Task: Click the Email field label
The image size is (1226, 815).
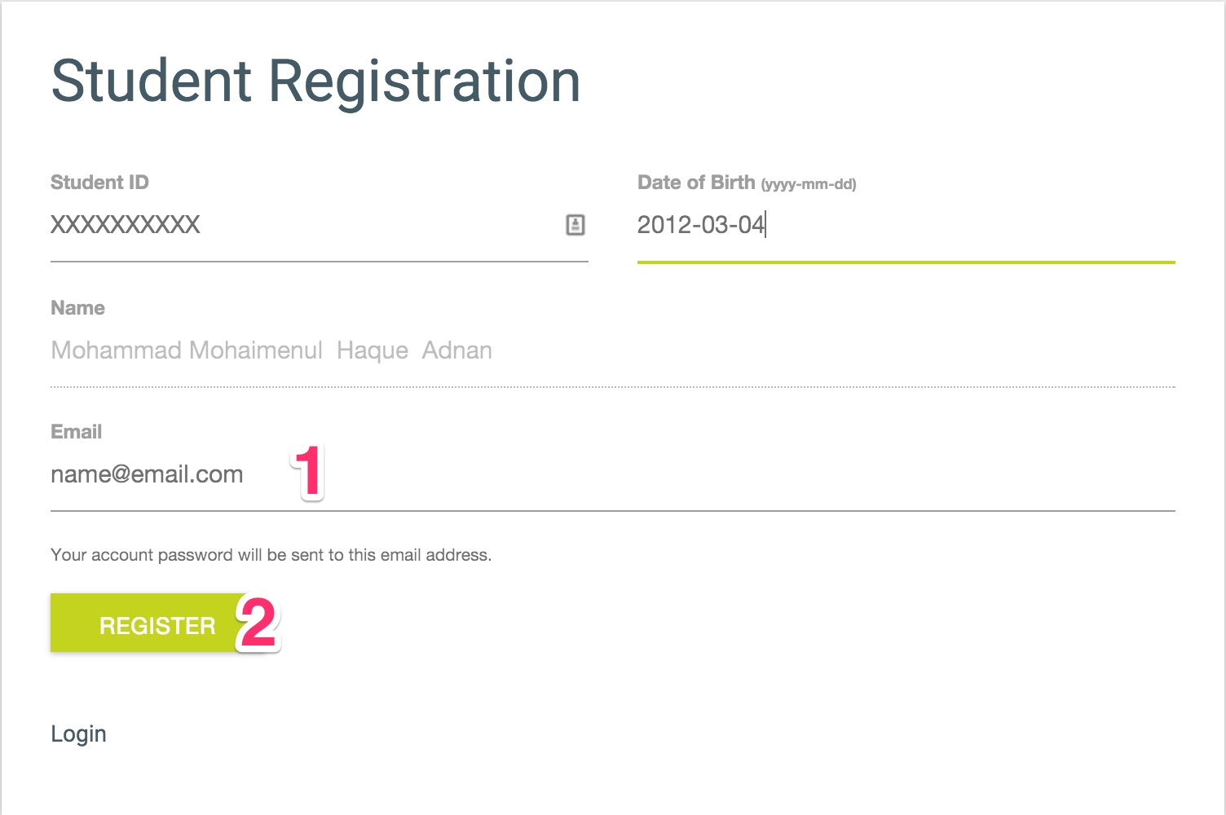Action: point(76,432)
